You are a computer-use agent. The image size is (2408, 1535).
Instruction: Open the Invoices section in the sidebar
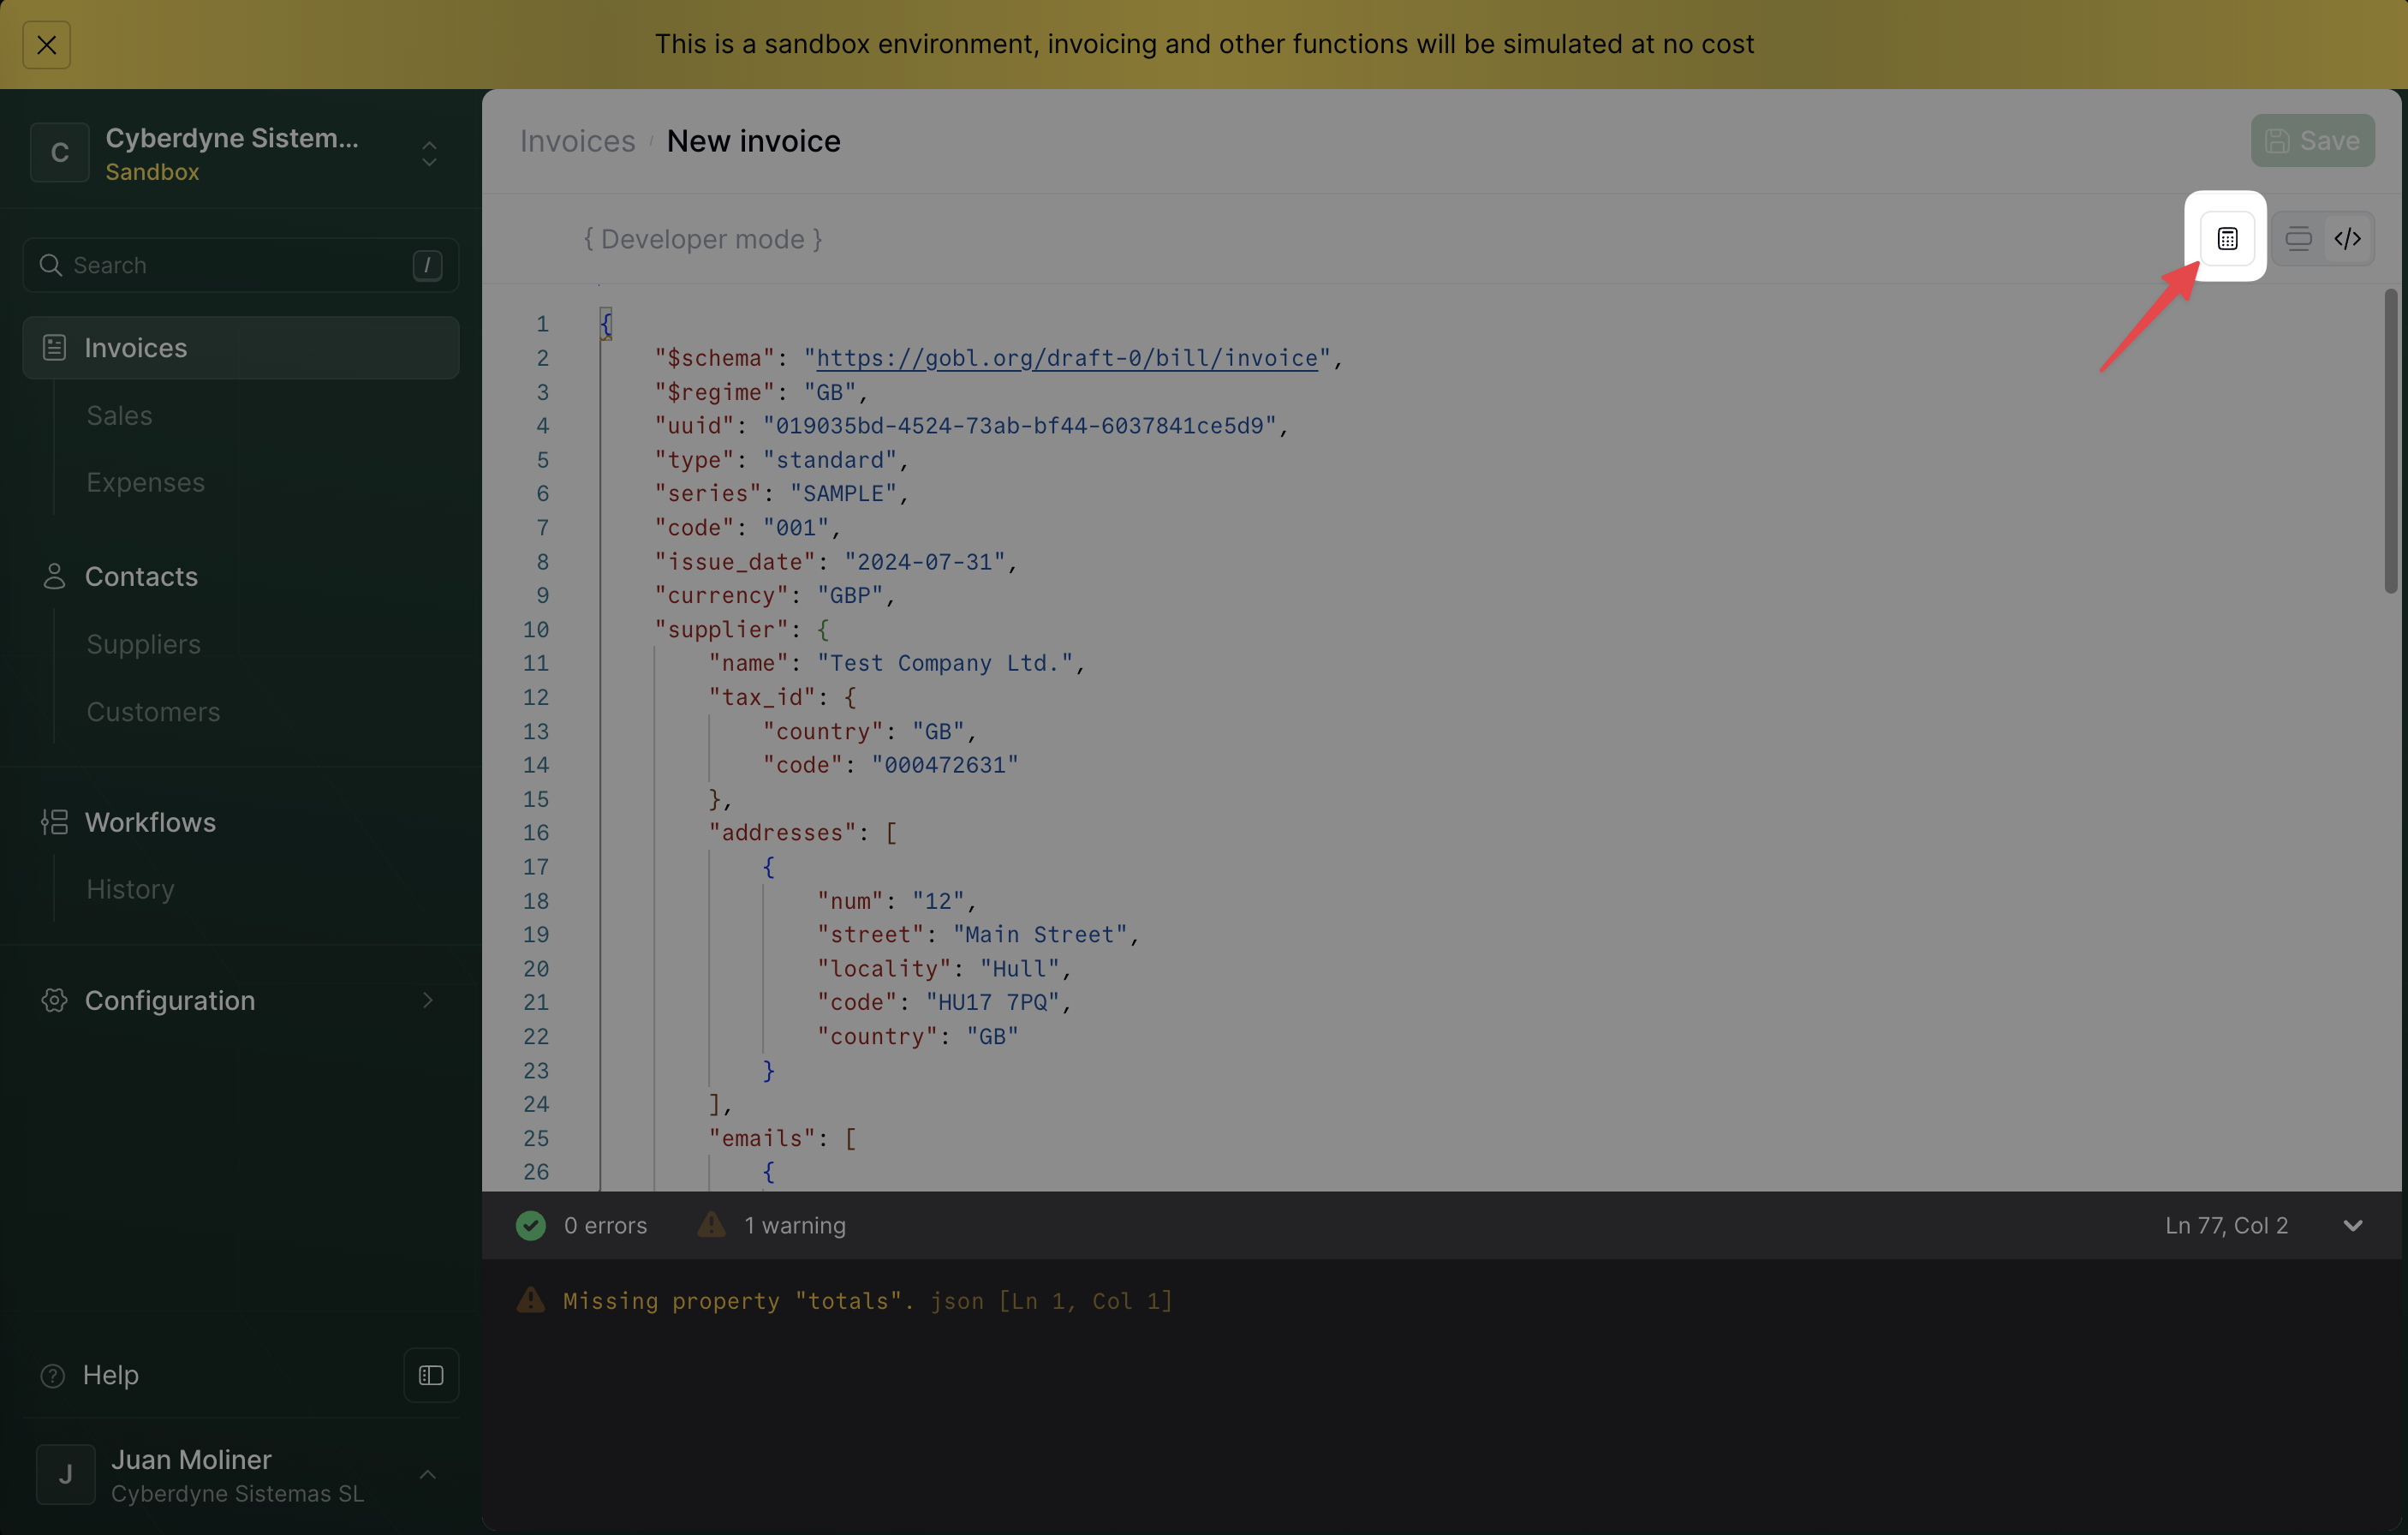(136, 347)
